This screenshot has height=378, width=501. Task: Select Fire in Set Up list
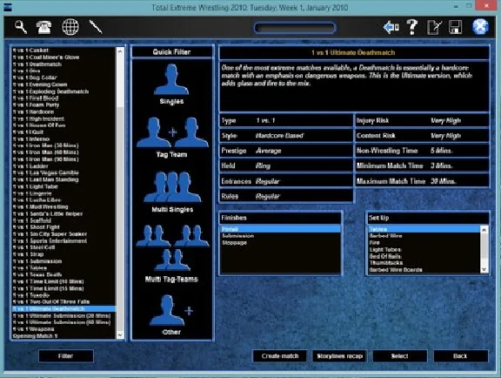click(424, 243)
